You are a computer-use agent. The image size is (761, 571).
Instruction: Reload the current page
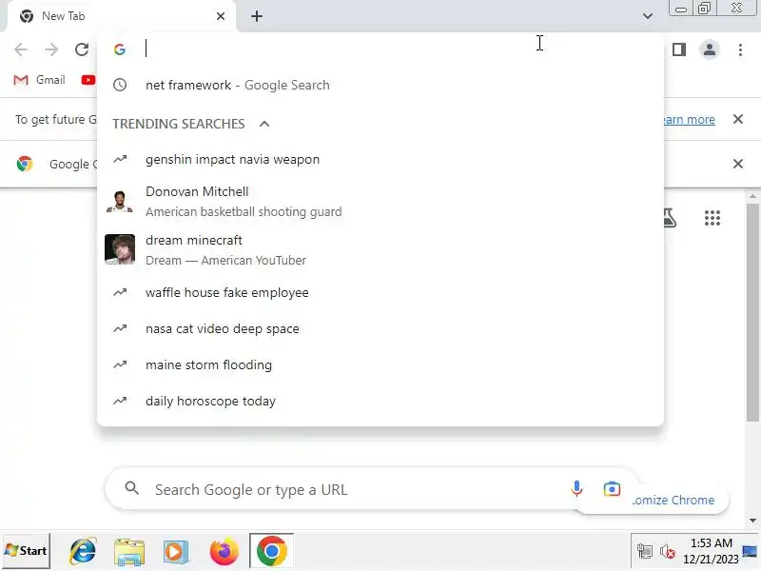[x=82, y=49]
